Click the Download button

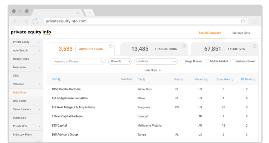126,79
